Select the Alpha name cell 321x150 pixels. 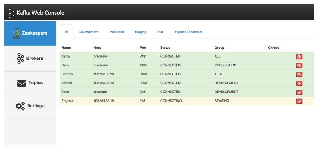pos(66,57)
